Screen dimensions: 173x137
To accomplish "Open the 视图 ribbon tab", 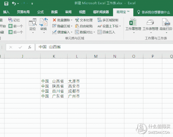I will point(82,12).
